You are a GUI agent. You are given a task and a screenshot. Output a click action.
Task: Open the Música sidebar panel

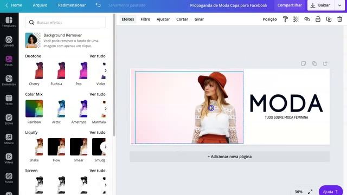pyautogui.click(x=9, y=139)
